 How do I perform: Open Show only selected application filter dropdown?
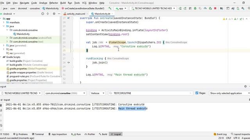click(229, 93)
